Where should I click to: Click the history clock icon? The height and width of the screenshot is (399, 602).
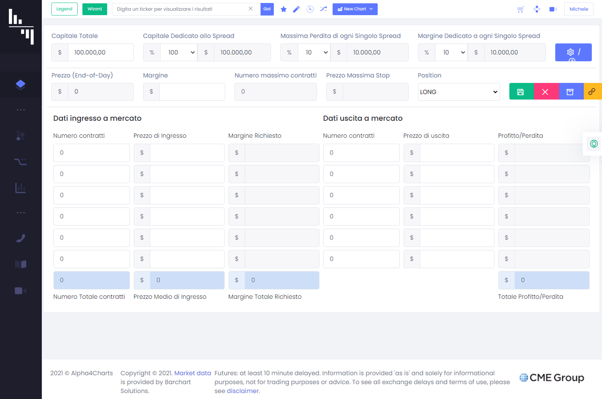click(310, 9)
